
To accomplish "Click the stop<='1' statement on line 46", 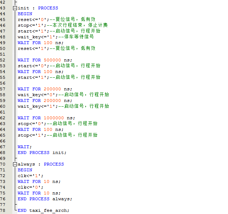I will pos(32,25).
